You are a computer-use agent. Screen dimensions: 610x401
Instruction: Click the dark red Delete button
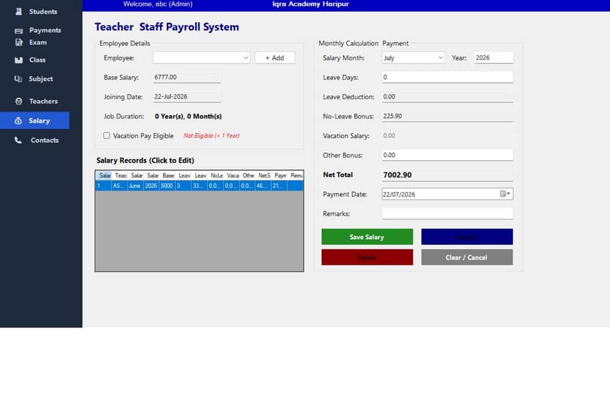click(367, 257)
